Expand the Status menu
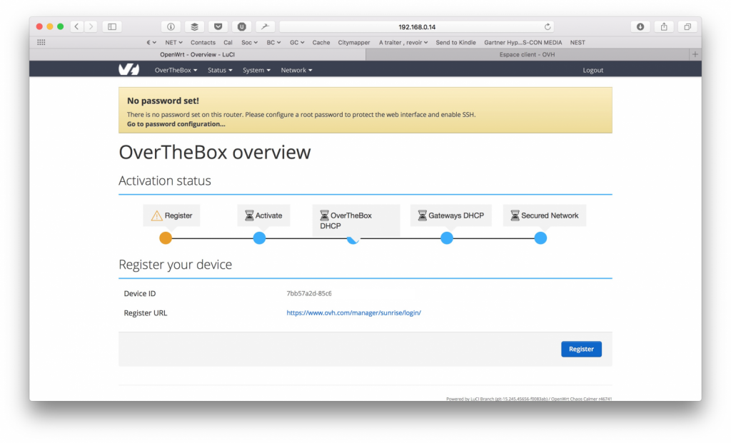The image size is (731, 443). (220, 70)
